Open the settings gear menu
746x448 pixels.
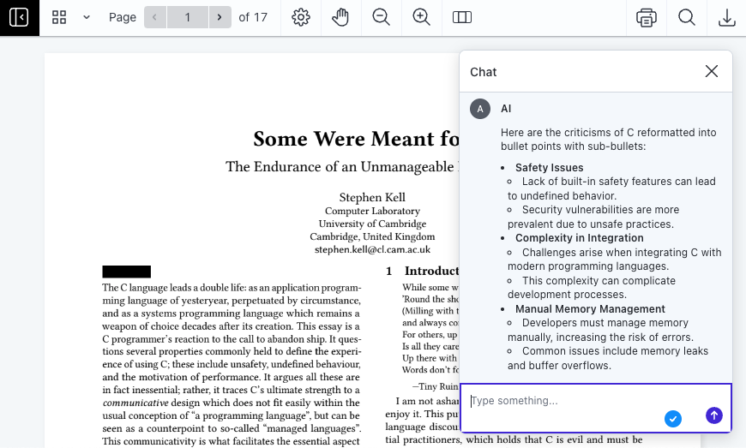tap(300, 17)
